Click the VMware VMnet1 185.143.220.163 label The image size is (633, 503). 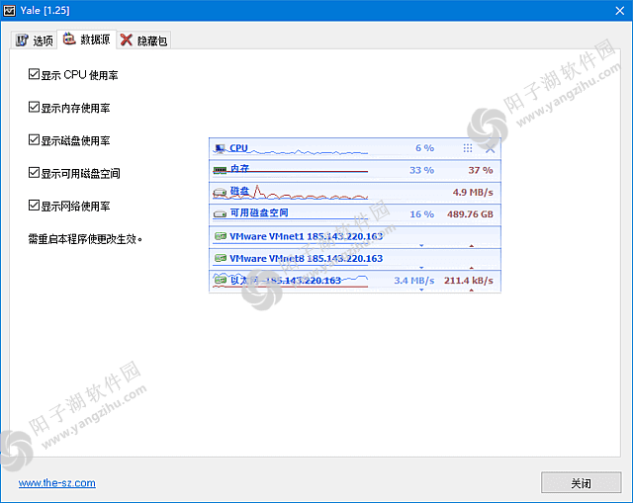click(306, 236)
